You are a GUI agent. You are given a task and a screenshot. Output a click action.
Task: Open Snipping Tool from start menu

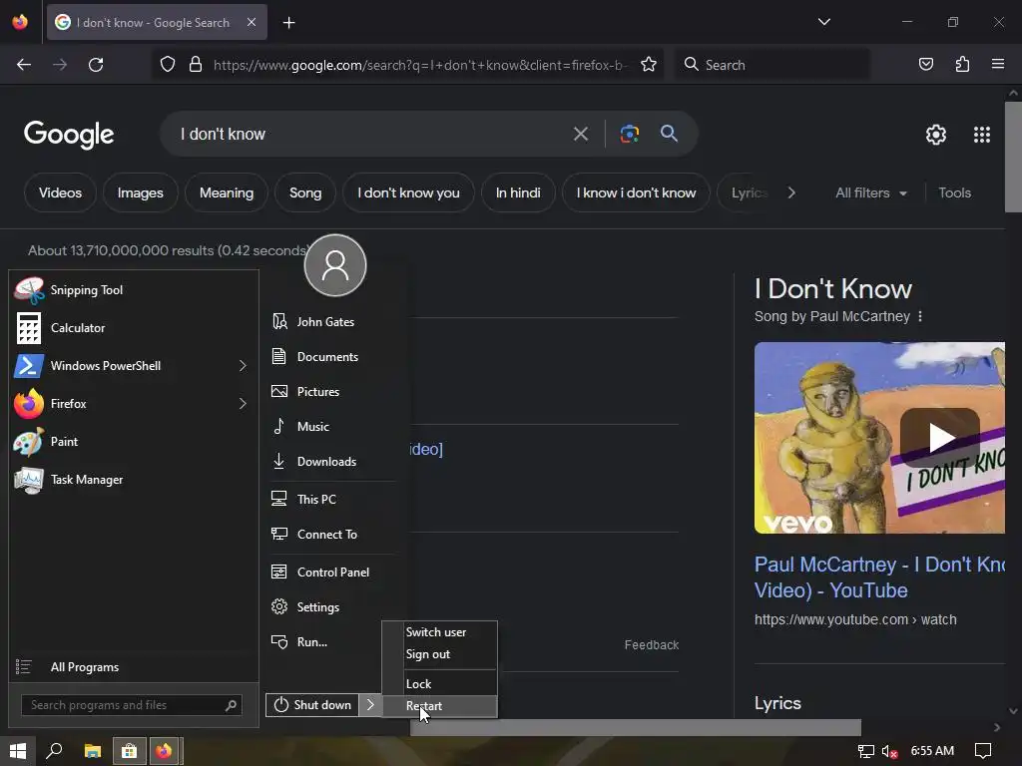[x=134, y=290]
